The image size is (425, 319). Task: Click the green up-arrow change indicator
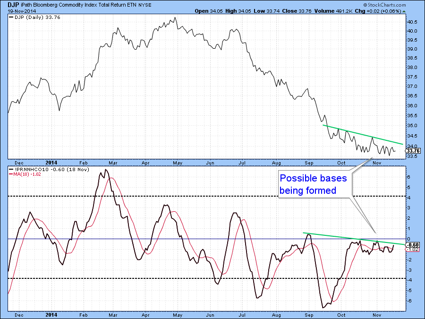pos(404,11)
